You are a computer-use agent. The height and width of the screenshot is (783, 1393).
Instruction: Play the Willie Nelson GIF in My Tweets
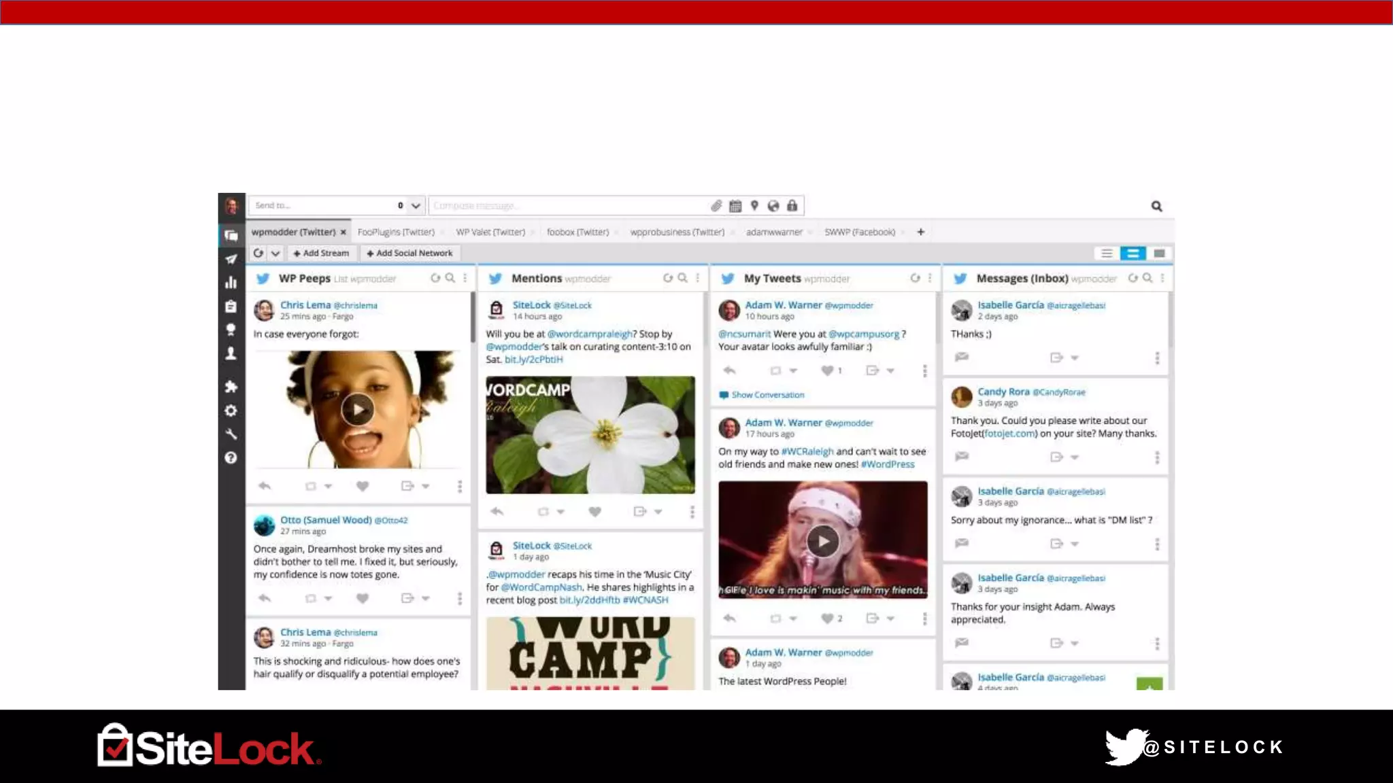(x=823, y=541)
